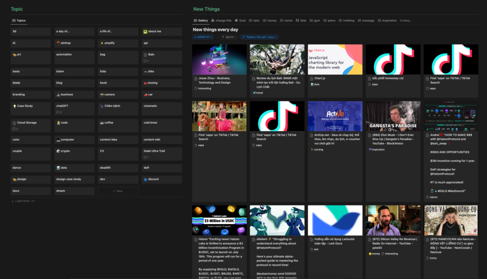The image size is (487, 279).
Task: Click the lightning bolt icon beside amplify
Action: pos(101,43)
